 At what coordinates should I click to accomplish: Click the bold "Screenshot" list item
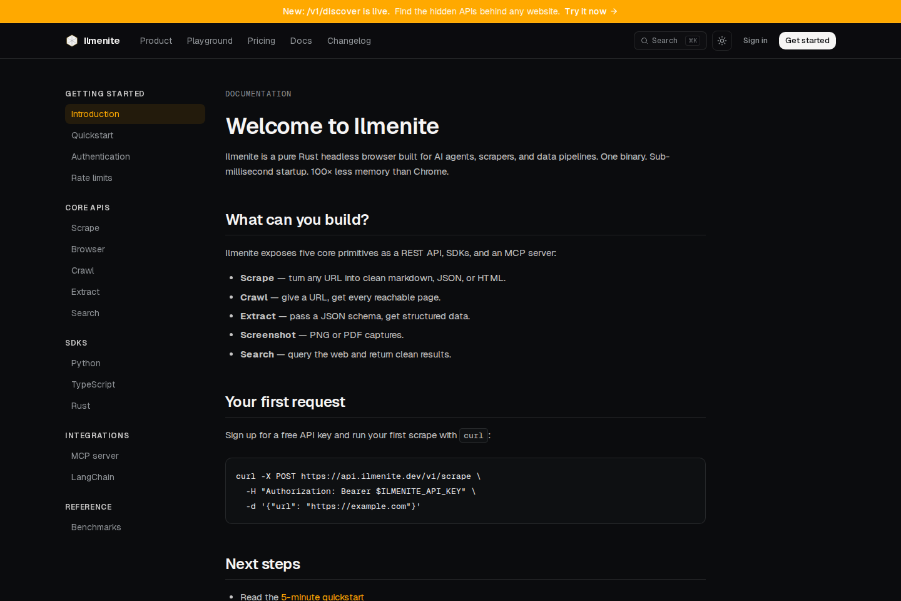click(268, 335)
